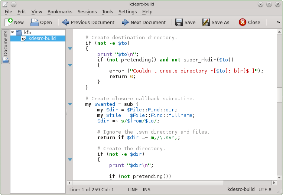Click the vertical scrollbar down arrow
This screenshot has height=195, width=283.
click(x=279, y=178)
